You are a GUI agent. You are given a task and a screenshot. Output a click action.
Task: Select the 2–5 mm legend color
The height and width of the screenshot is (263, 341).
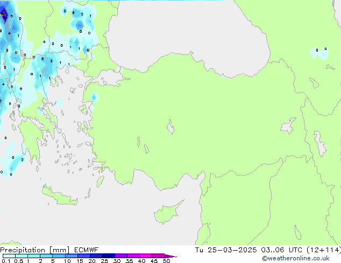pyautogui.click(x=46, y=256)
